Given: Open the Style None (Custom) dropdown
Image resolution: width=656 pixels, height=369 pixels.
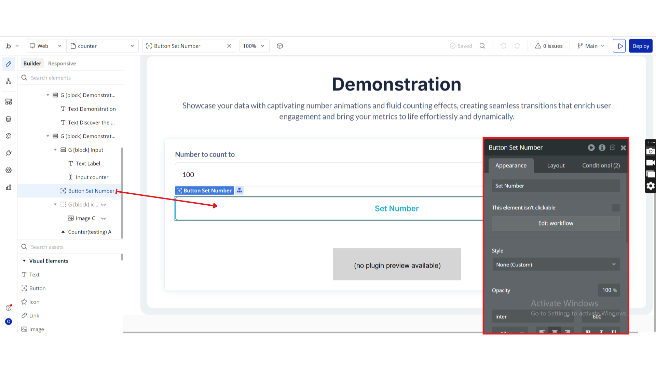Looking at the screenshot, I should click(556, 265).
